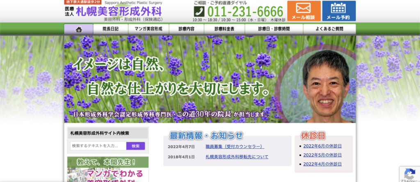Click the green phone icon
The width and height of the screenshot is (420, 182).
click(x=199, y=11)
